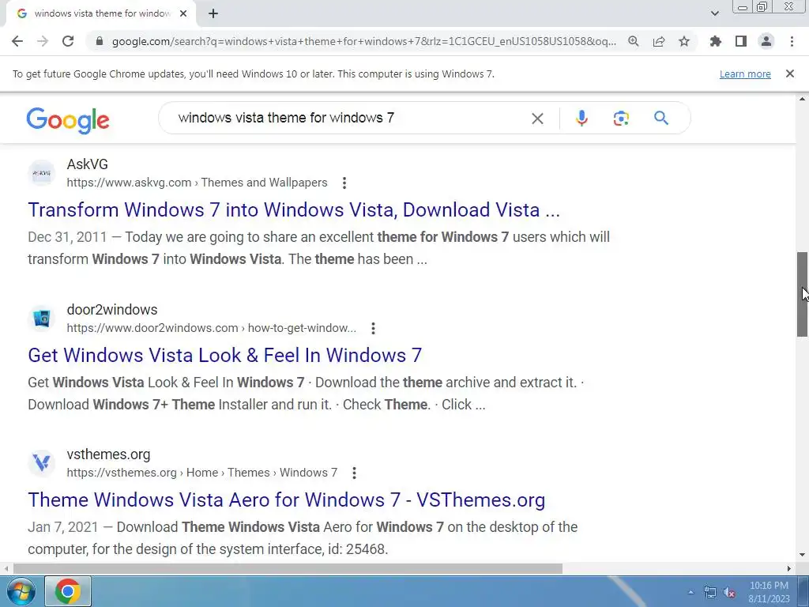Open the muted volume tray icon
The height and width of the screenshot is (607, 809).
point(729,592)
